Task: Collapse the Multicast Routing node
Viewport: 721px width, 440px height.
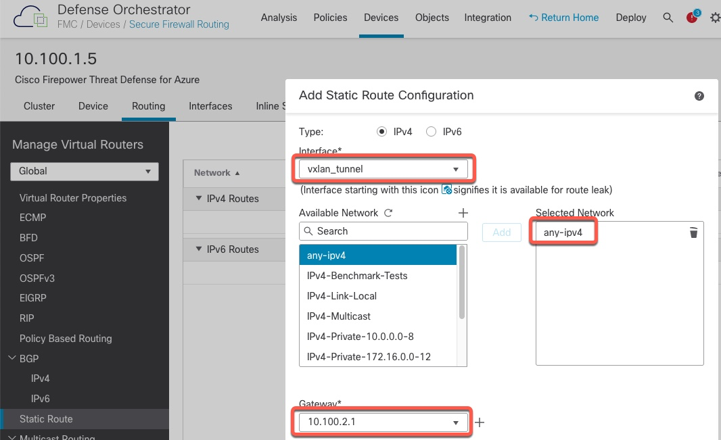Action: pyautogui.click(x=12, y=437)
